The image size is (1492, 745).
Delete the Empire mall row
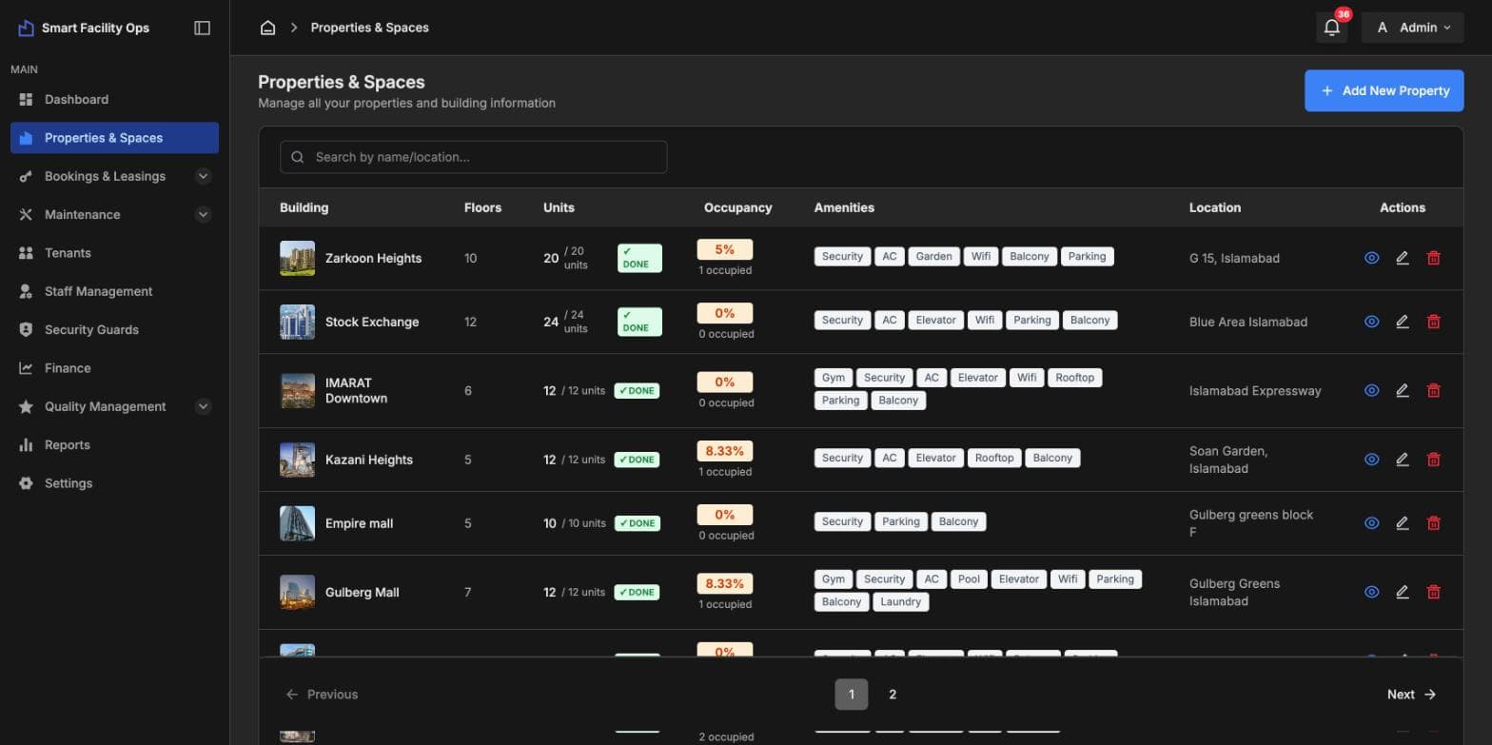(1433, 522)
